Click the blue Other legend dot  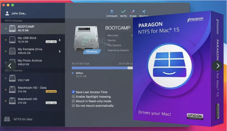click(73, 73)
